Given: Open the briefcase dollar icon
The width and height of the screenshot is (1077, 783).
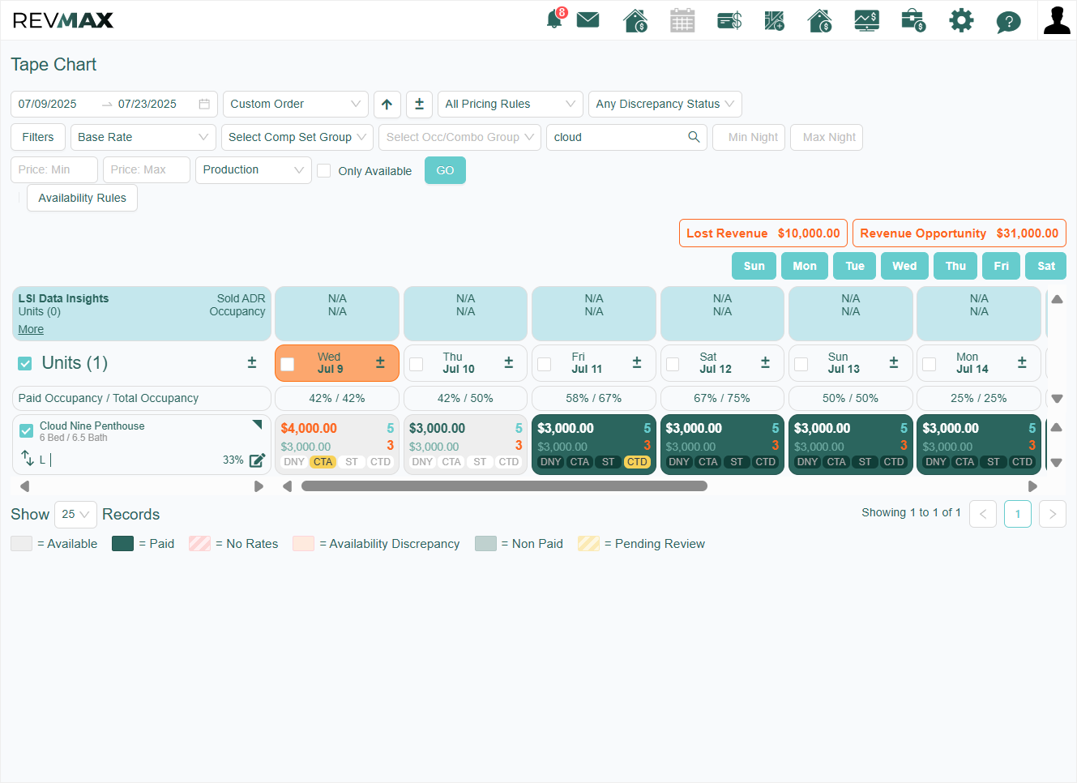Looking at the screenshot, I should click(x=913, y=20).
